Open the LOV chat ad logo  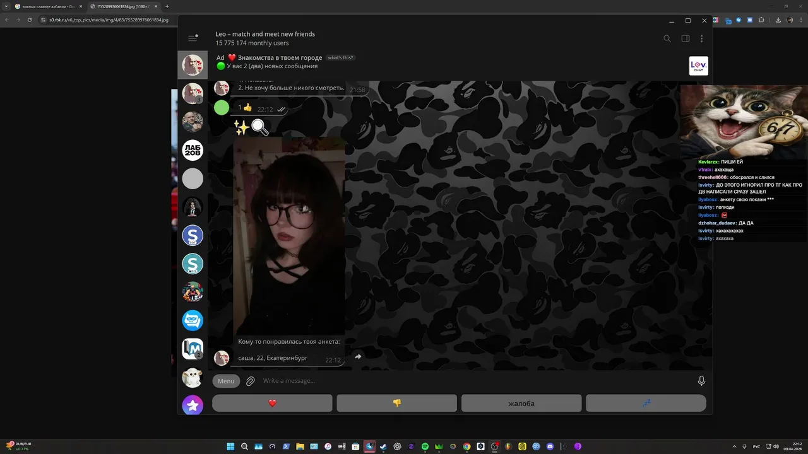click(699, 66)
